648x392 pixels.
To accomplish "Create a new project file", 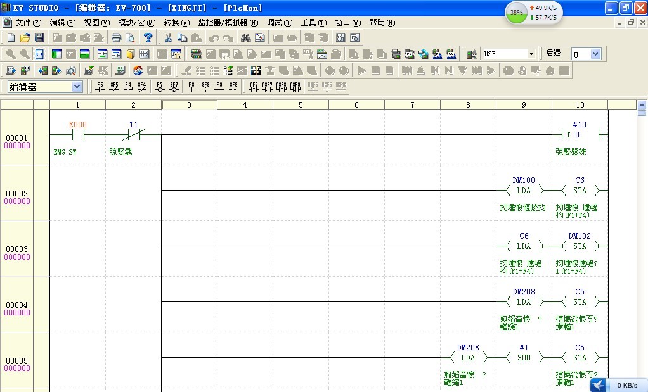I will coord(11,38).
